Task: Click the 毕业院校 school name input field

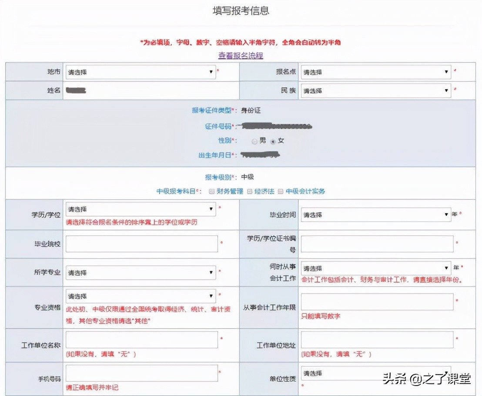Action: pos(141,243)
